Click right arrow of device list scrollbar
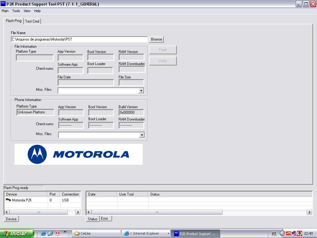 [78, 212]
